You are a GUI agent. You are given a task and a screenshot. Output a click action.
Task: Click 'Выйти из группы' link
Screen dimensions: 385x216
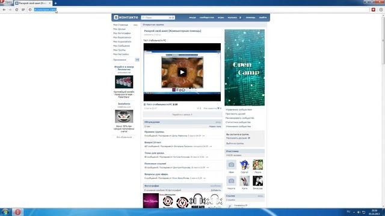pos(235,143)
